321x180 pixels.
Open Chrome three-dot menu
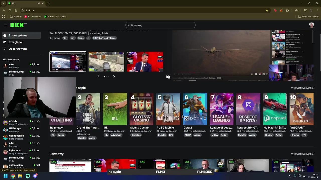click(317, 10)
